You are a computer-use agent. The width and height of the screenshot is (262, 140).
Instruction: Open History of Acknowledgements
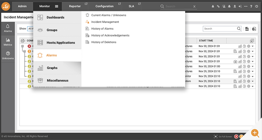tap(110, 35)
